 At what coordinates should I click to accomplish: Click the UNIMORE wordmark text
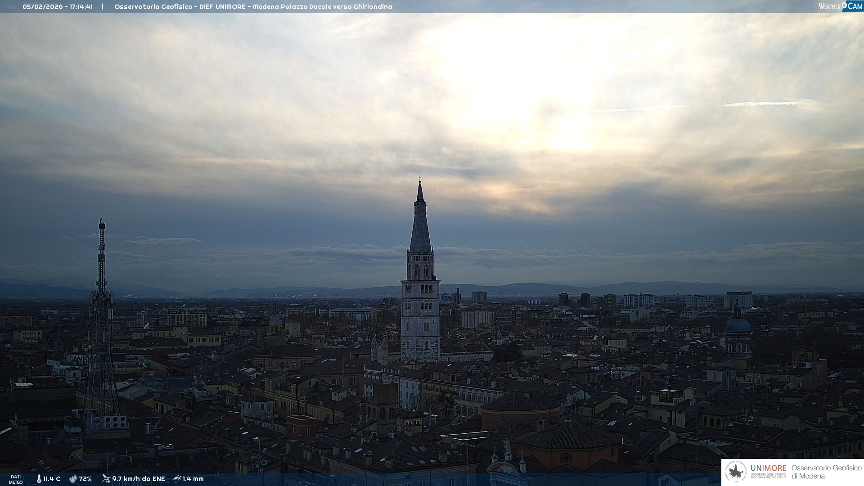point(768,468)
